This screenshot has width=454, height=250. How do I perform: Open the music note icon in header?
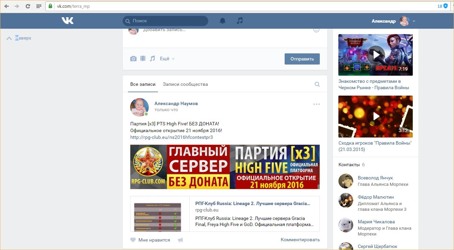tap(240, 21)
